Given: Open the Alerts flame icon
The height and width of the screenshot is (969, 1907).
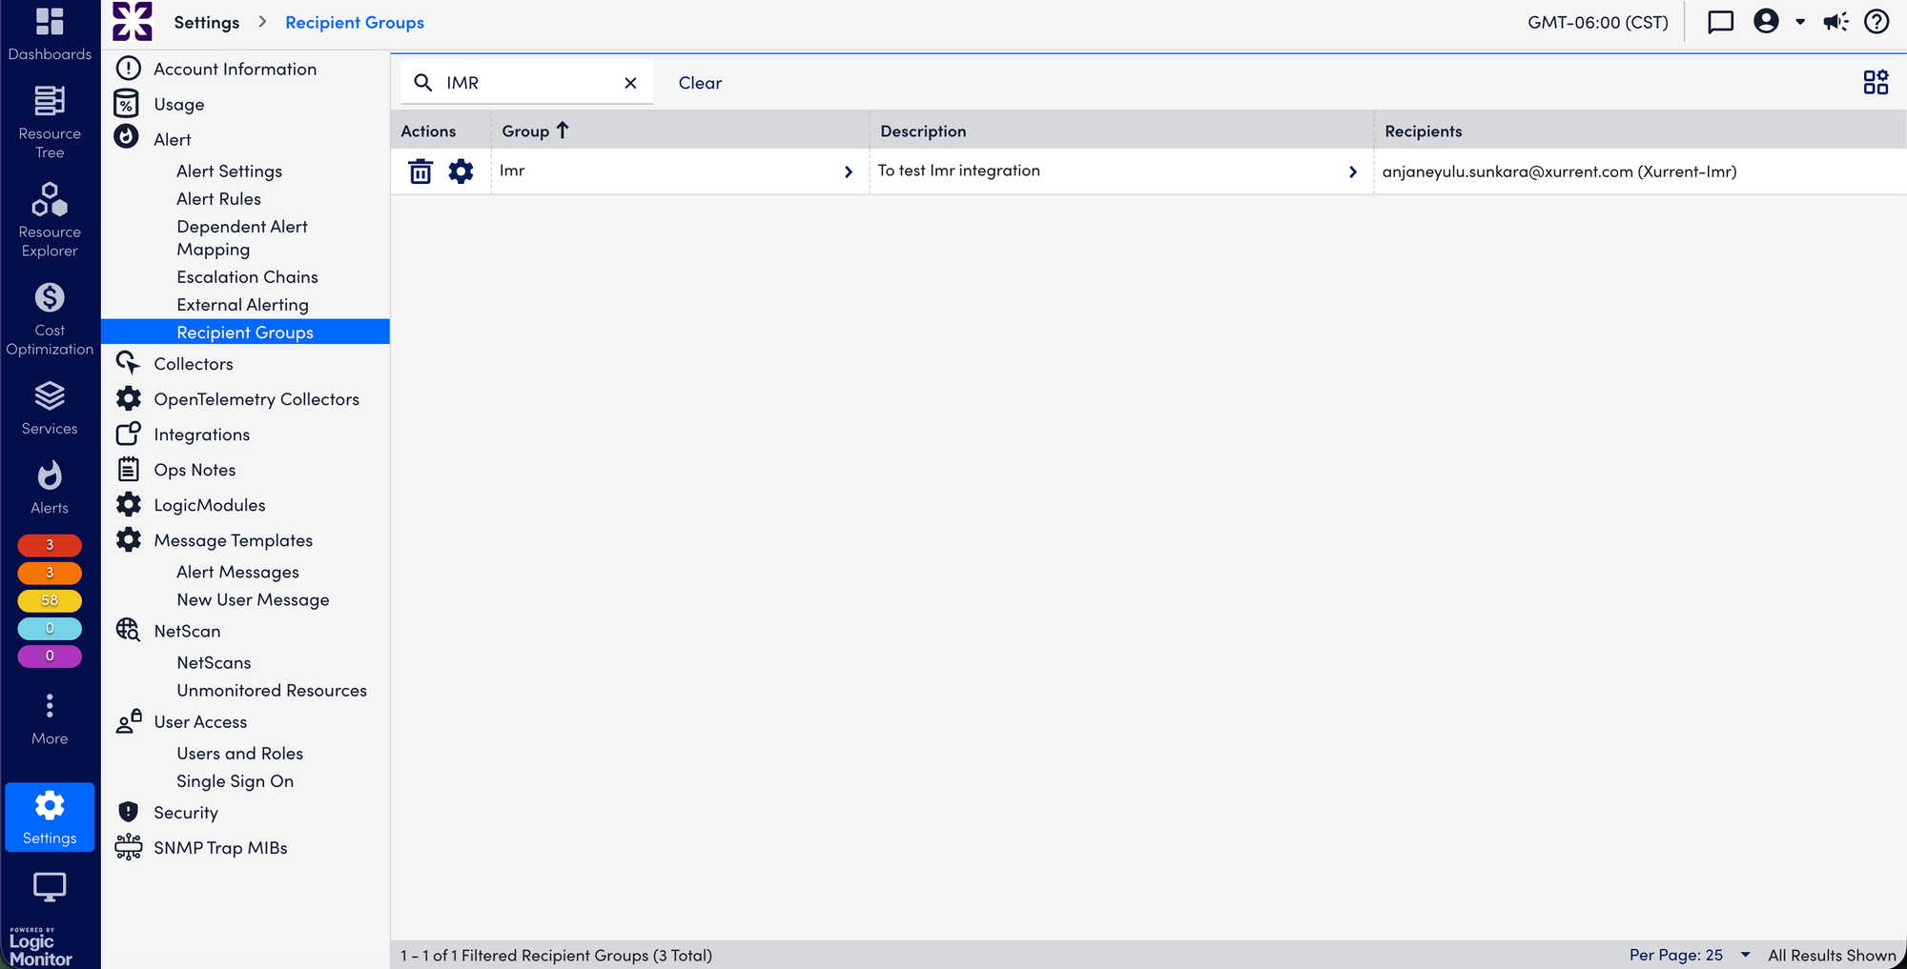Looking at the screenshot, I should [50, 487].
